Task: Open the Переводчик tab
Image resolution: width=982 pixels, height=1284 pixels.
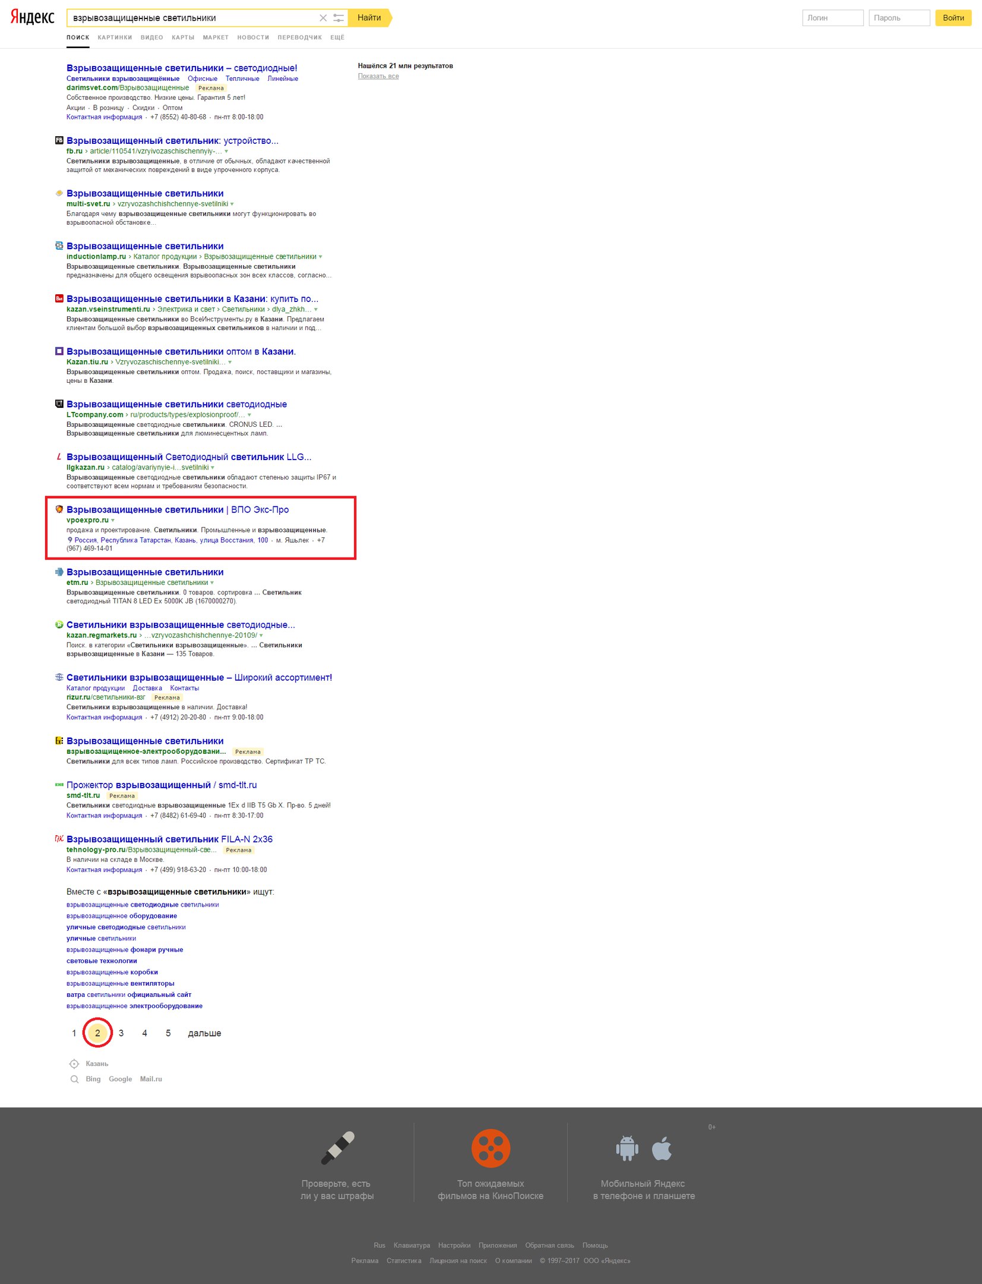Action: tap(300, 37)
